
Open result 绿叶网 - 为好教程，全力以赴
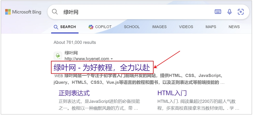tap(102, 67)
